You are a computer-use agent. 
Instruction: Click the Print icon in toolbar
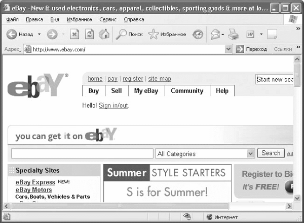click(233, 35)
